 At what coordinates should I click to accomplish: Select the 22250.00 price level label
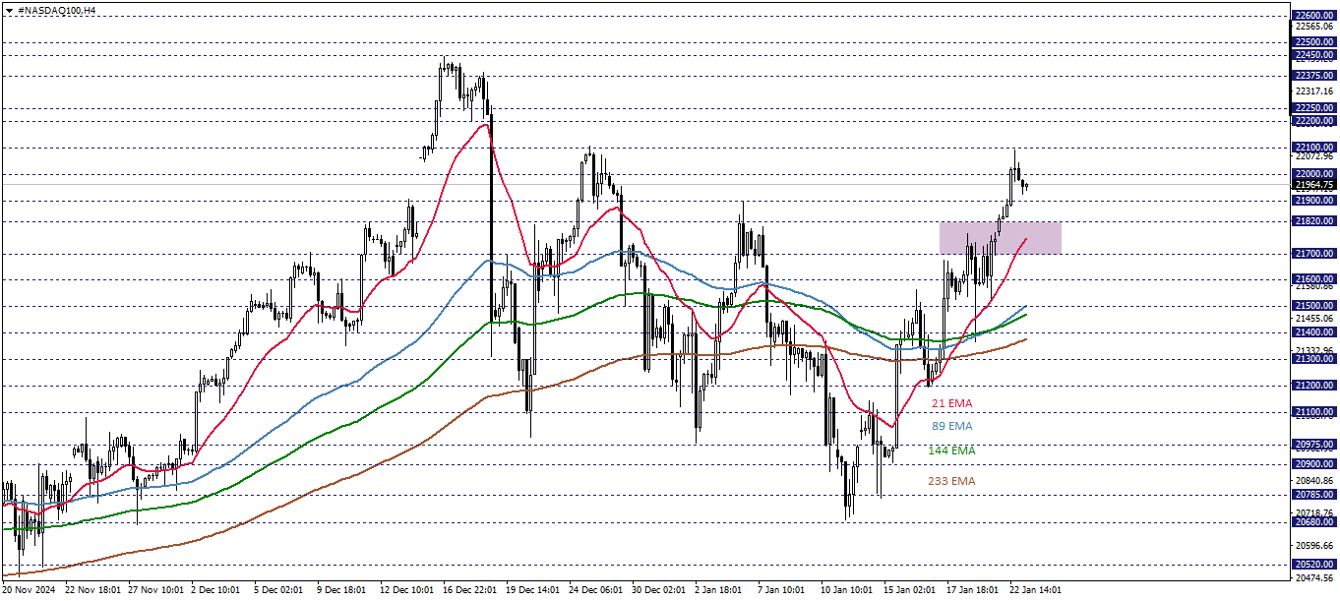point(1314,107)
